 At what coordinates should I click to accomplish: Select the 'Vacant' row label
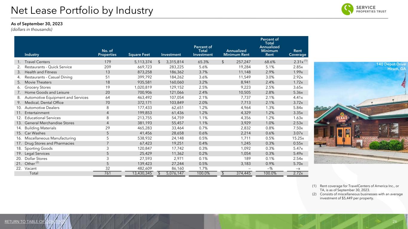point(30,168)
